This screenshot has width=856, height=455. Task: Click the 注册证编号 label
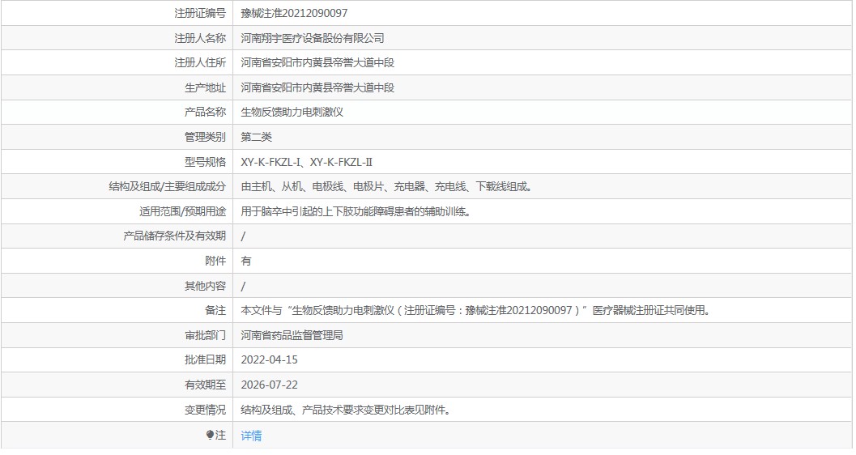coord(200,13)
